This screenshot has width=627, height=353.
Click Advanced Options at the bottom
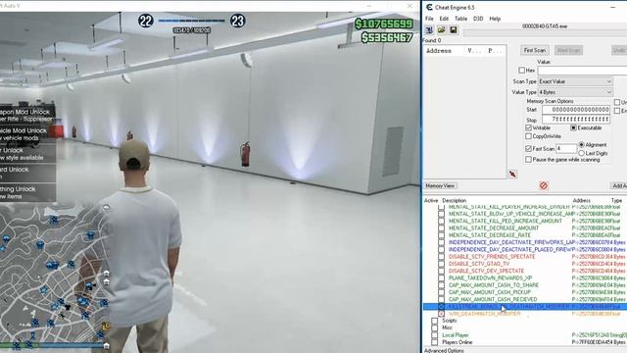point(444,350)
